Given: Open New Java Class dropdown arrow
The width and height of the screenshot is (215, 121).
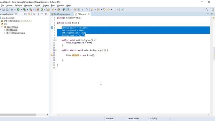Looking at the screenshot, I should (x=45, y=9).
